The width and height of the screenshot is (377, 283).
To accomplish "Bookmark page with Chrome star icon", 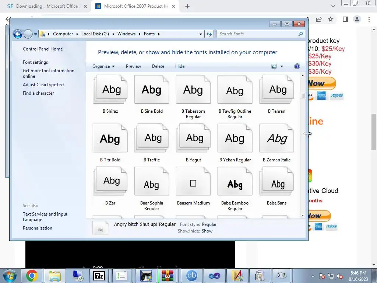I will tap(331, 19).
